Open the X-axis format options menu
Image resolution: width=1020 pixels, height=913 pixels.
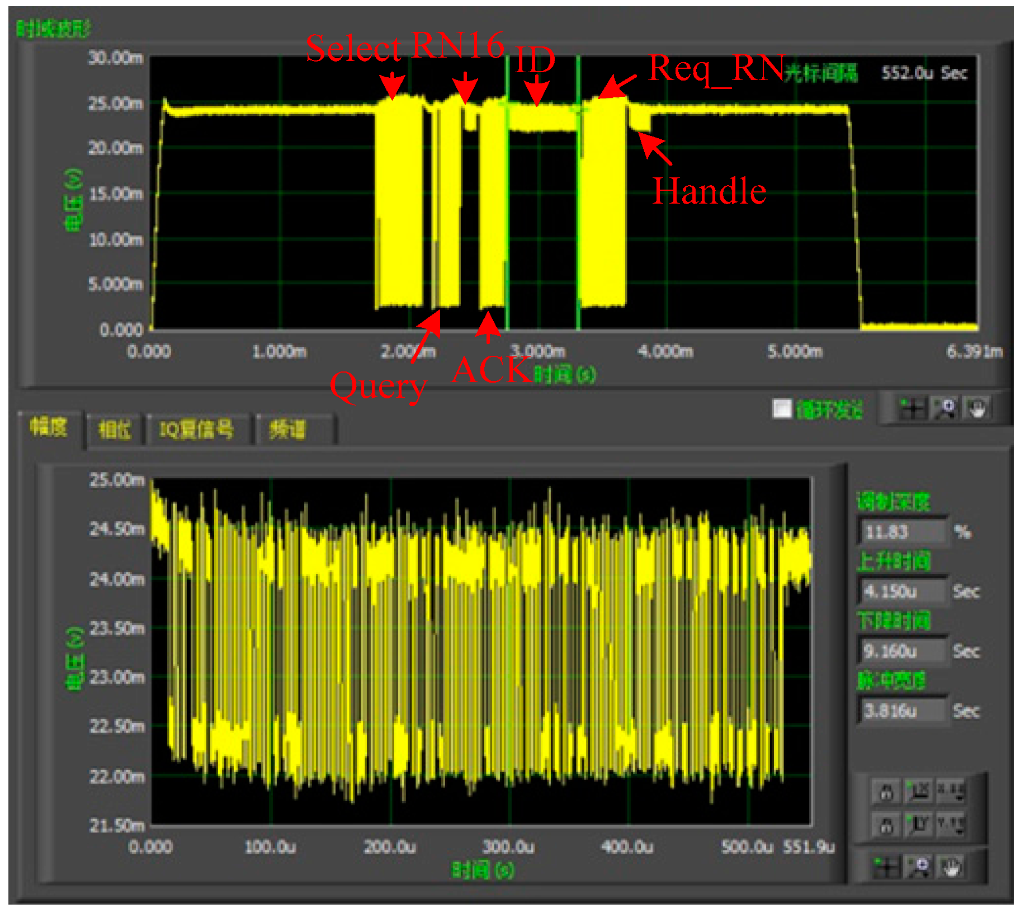(951, 791)
